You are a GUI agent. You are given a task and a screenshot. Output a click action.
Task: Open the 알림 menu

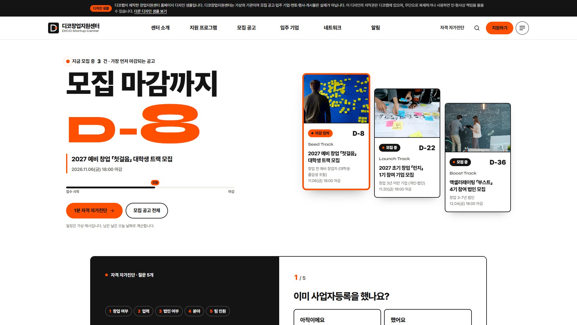coord(375,28)
